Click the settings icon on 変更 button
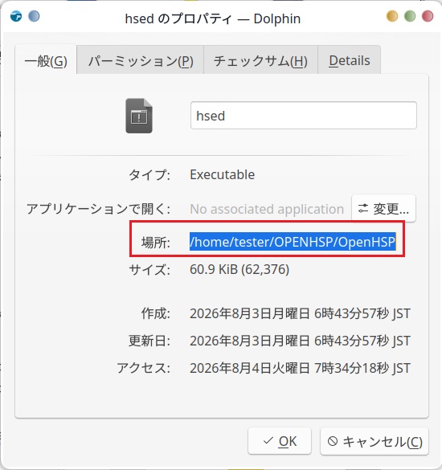This screenshot has height=470, width=442. click(363, 209)
